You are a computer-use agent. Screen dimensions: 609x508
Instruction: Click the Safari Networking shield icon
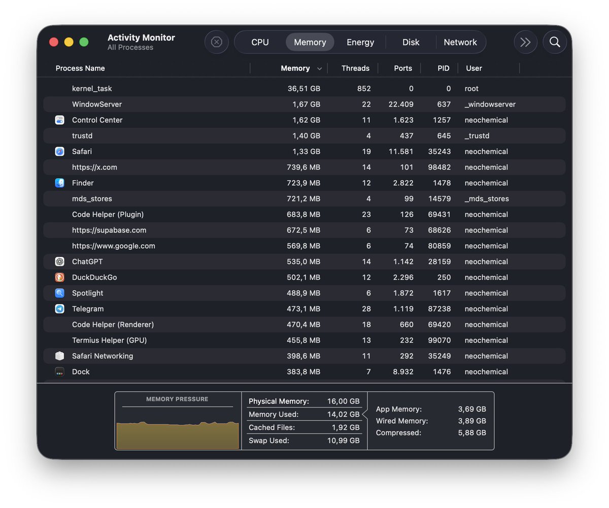tap(59, 356)
